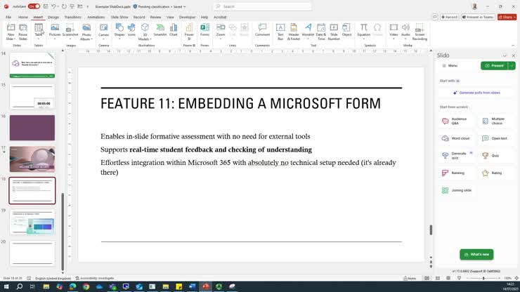The image size is (520, 292).
Task: Open the Transitions tab
Action: point(72,17)
